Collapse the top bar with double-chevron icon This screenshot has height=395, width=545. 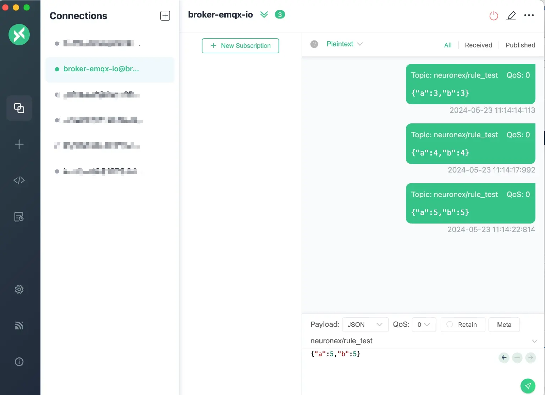pyautogui.click(x=264, y=15)
